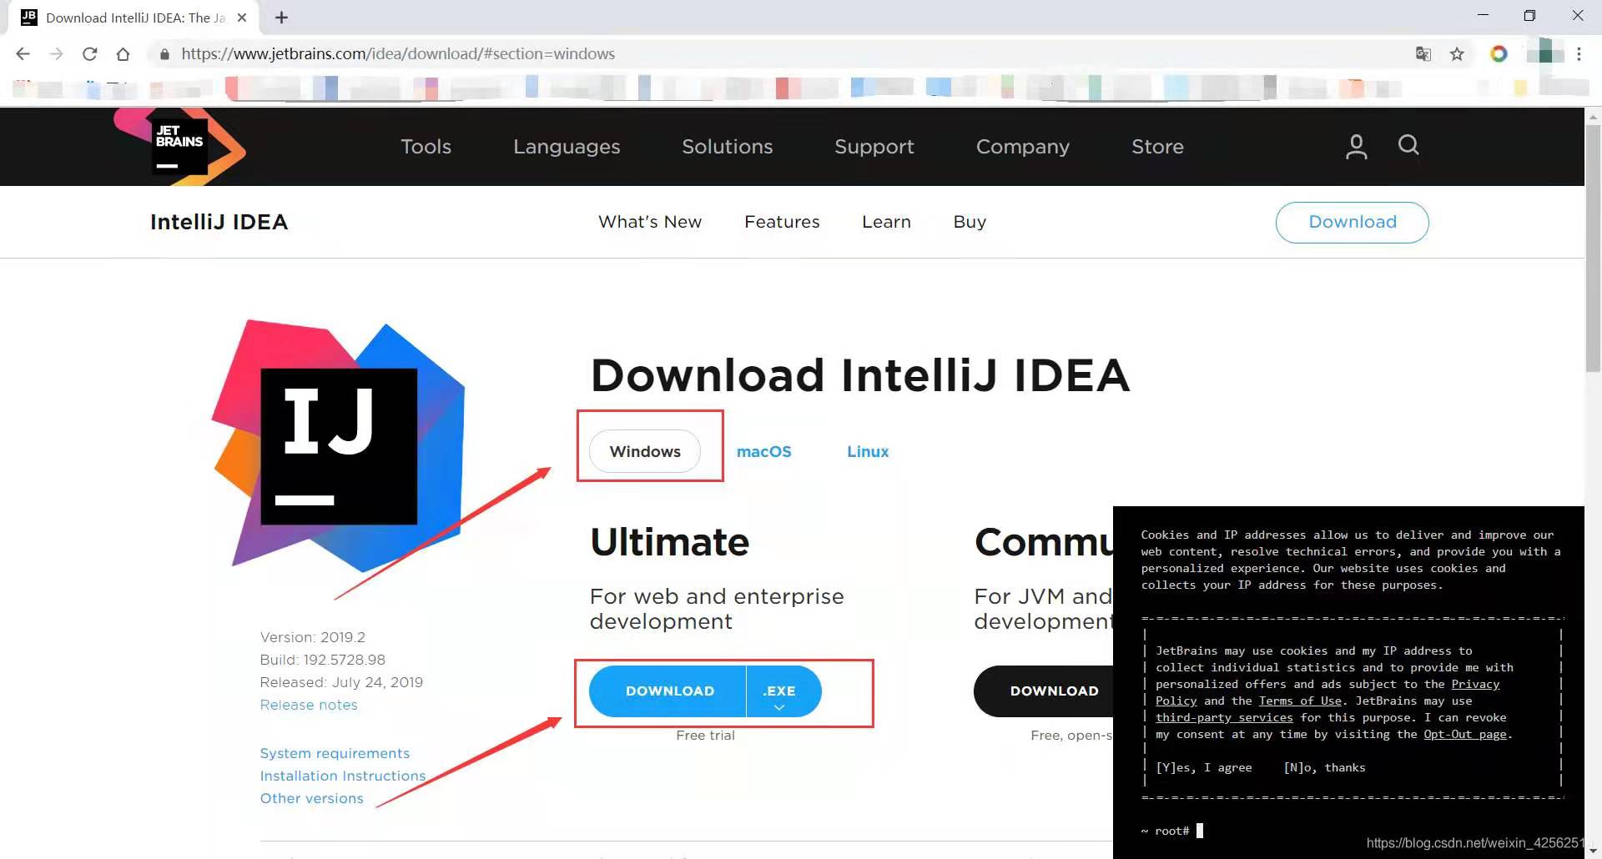1602x859 pixels.
Task: Decline cookies with [N]o, thanks
Action: (x=1325, y=768)
